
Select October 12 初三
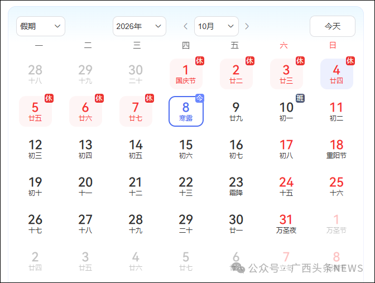coord(35,149)
